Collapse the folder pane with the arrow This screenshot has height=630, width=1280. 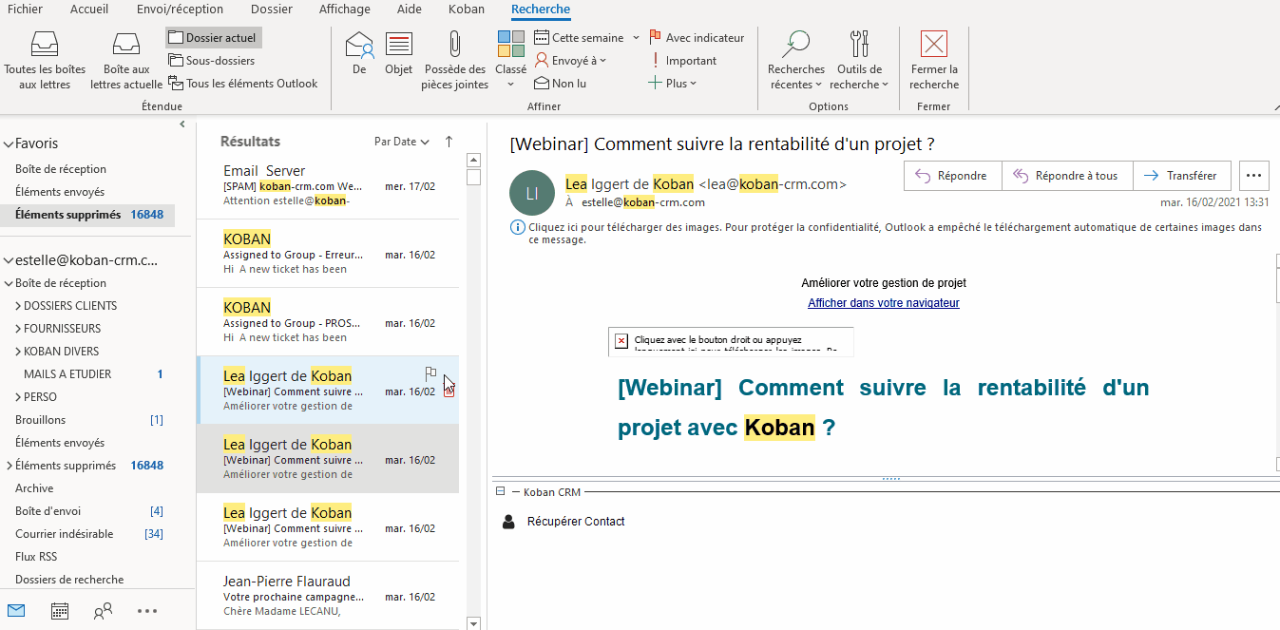182,124
